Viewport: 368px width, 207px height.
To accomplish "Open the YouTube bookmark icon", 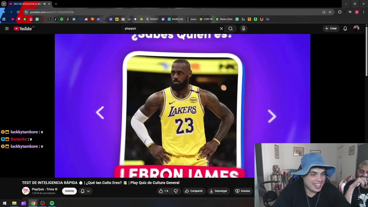I will point(13,19).
